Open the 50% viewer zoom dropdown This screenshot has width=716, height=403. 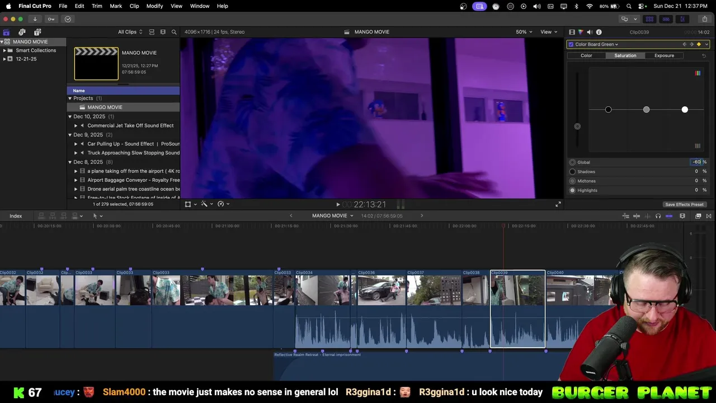coord(524,32)
